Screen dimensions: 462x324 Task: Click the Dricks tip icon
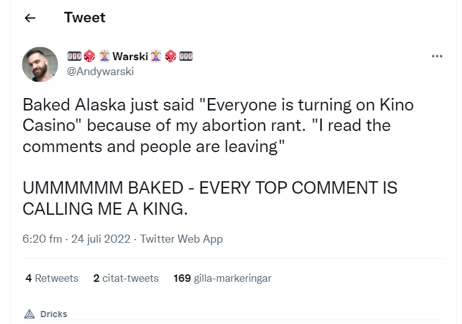click(29, 313)
